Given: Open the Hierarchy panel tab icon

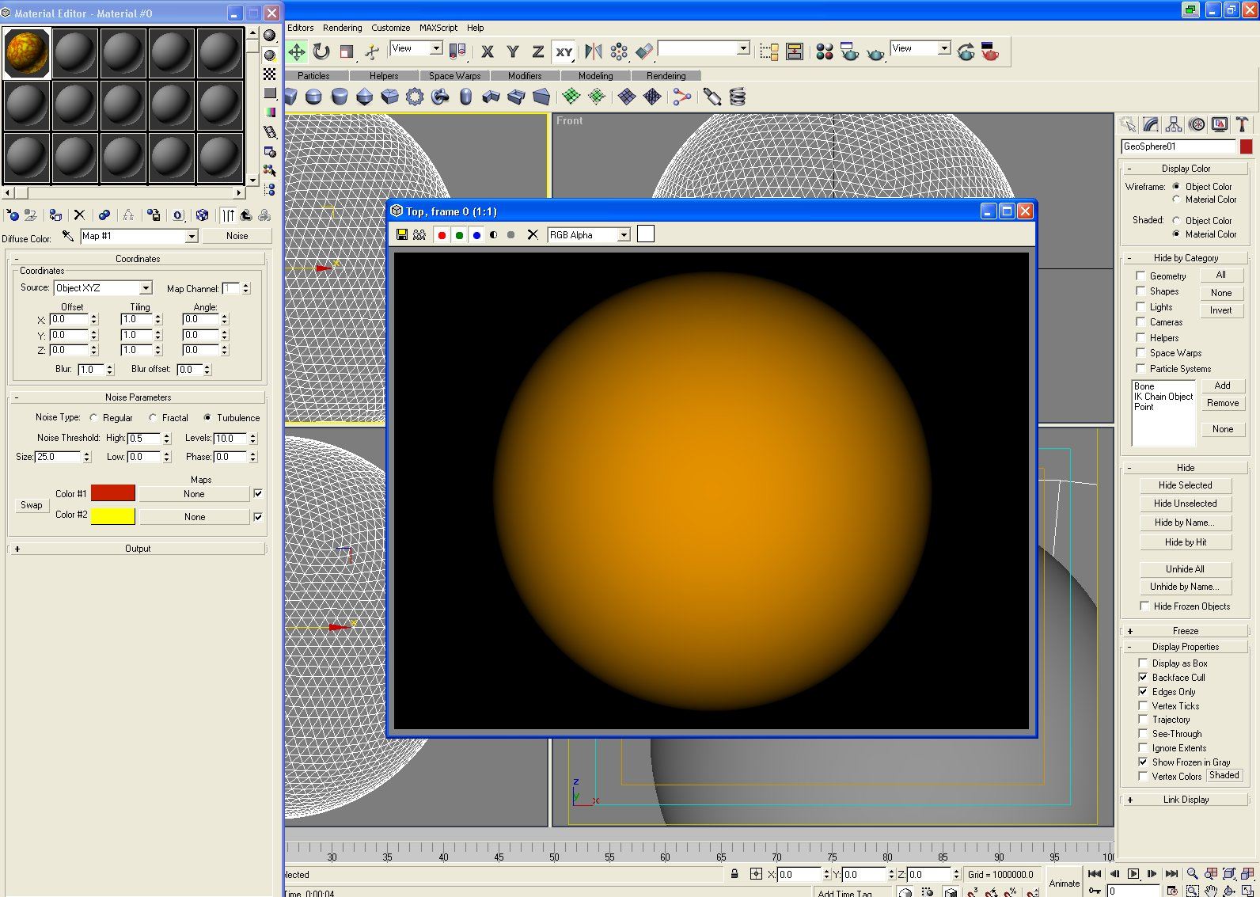Looking at the screenshot, I should (1174, 124).
